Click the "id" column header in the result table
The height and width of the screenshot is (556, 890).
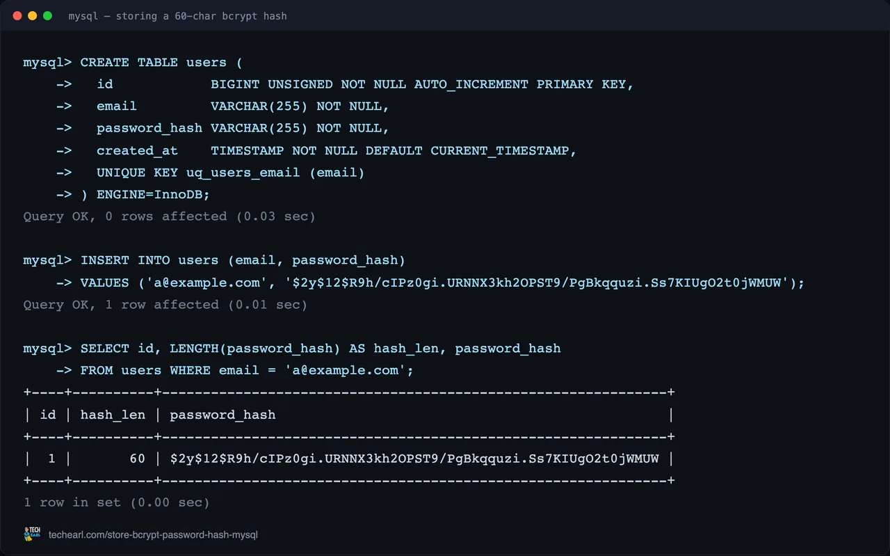[x=48, y=415]
